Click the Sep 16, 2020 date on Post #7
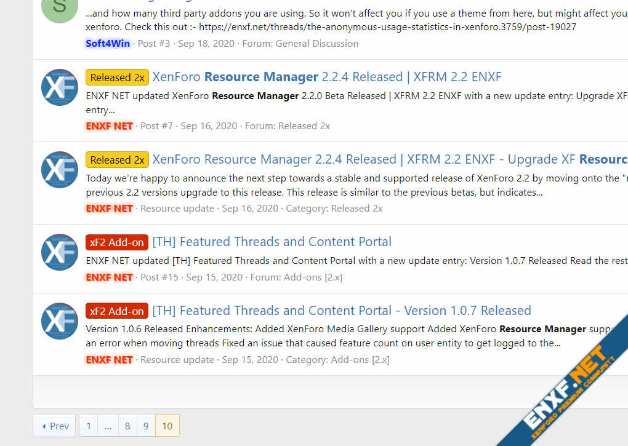The width and height of the screenshot is (628, 446). tap(209, 126)
